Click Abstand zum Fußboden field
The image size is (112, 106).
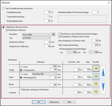point(48,46)
